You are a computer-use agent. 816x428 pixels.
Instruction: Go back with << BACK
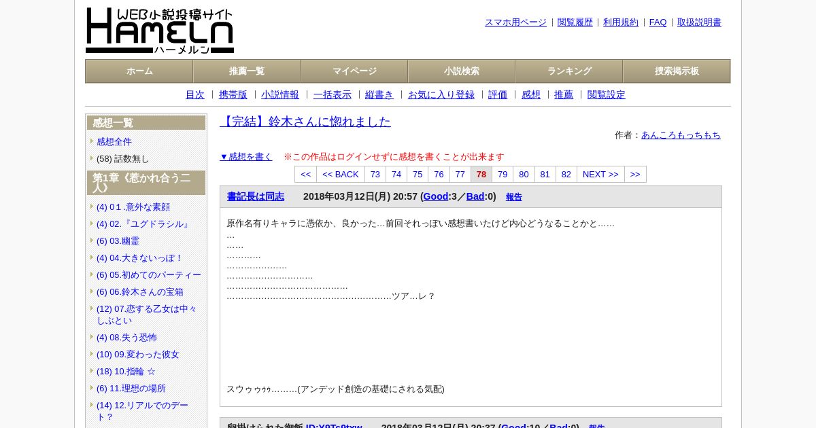click(x=341, y=175)
